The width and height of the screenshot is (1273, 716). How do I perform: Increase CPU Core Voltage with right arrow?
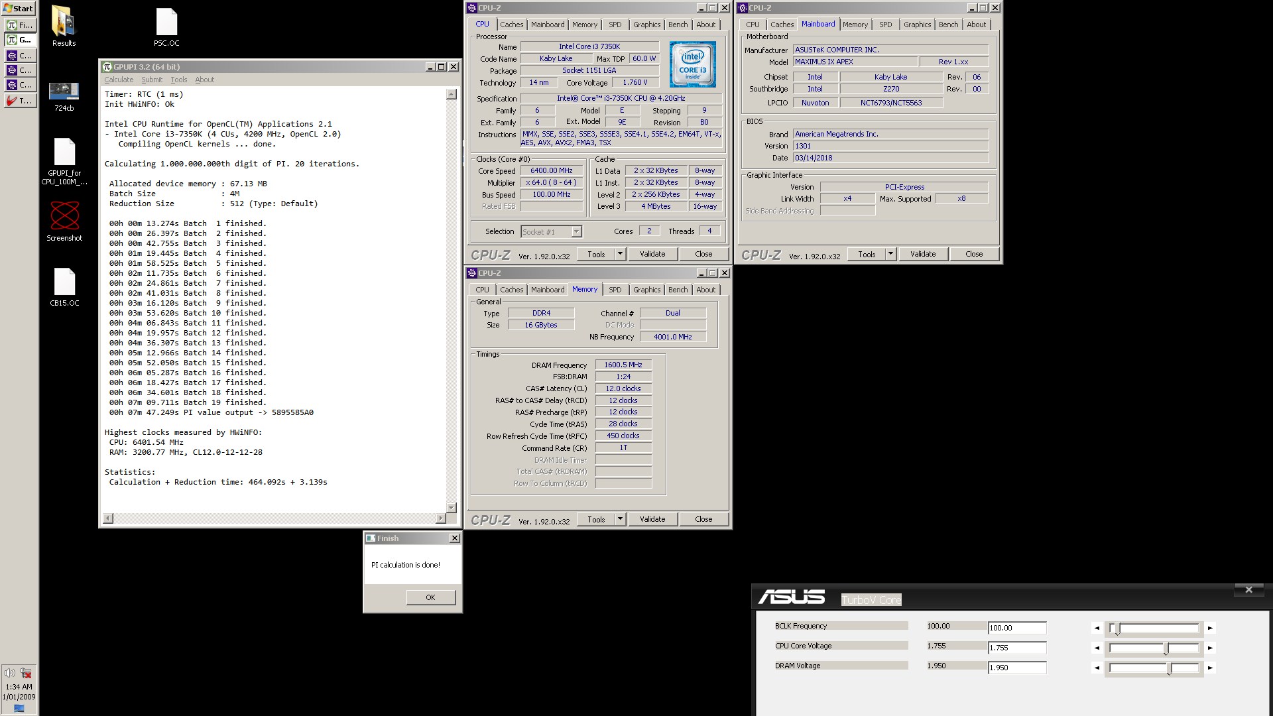[1210, 648]
